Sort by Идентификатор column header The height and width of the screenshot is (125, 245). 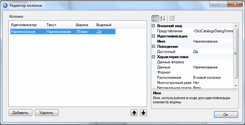point(27,25)
